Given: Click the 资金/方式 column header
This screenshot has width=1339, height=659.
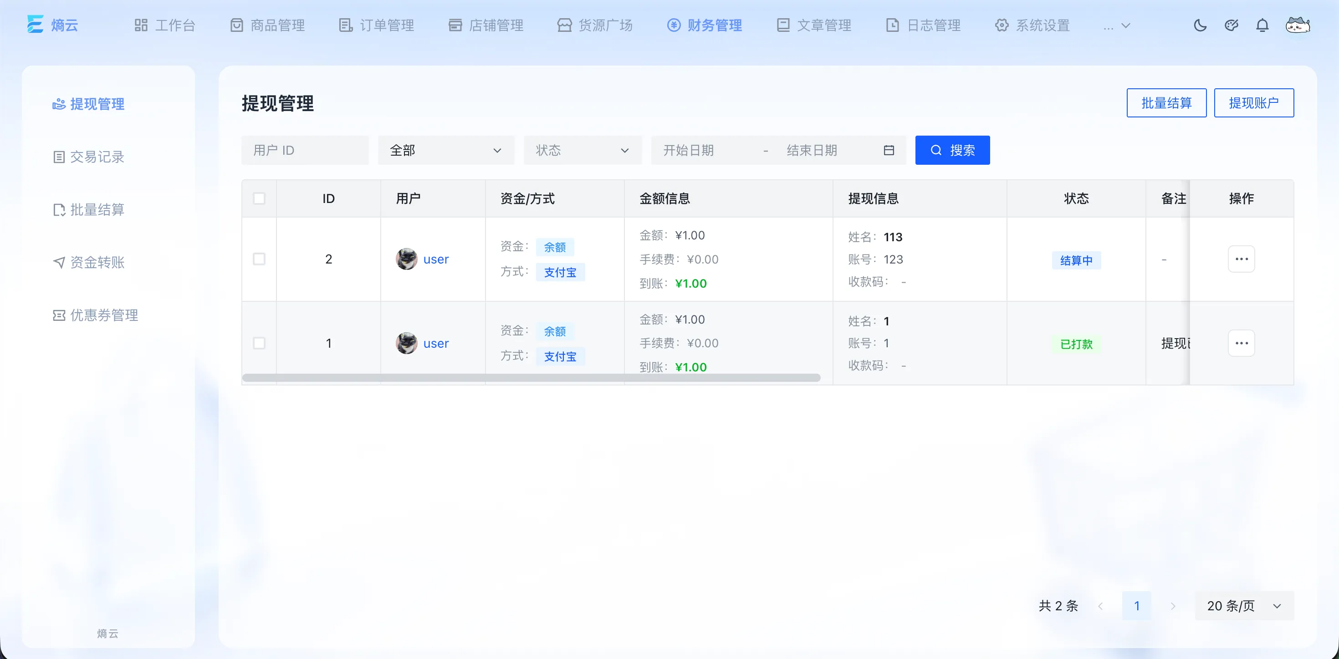Looking at the screenshot, I should click(x=527, y=198).
